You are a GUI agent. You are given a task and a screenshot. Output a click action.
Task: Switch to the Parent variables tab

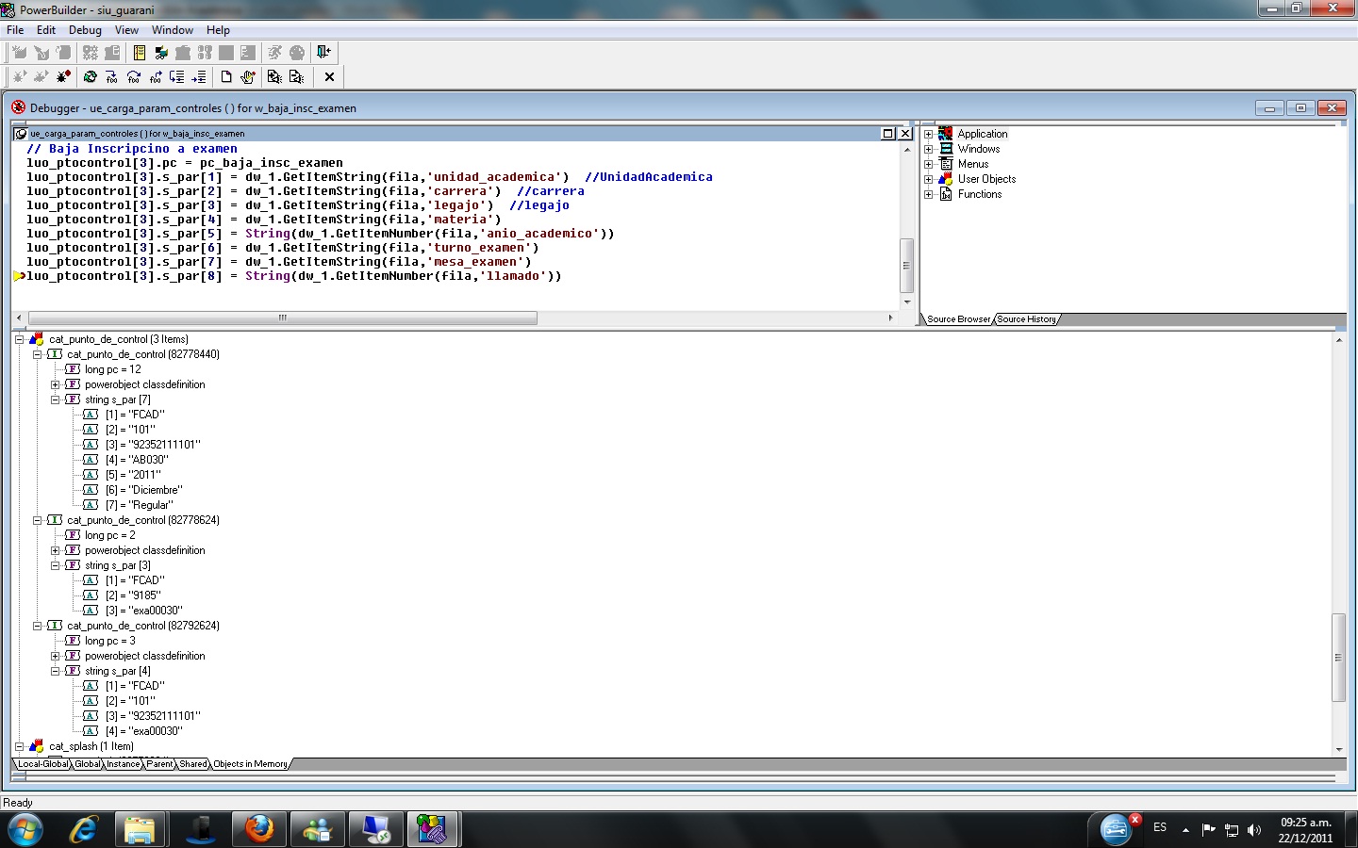coord(159,764)
